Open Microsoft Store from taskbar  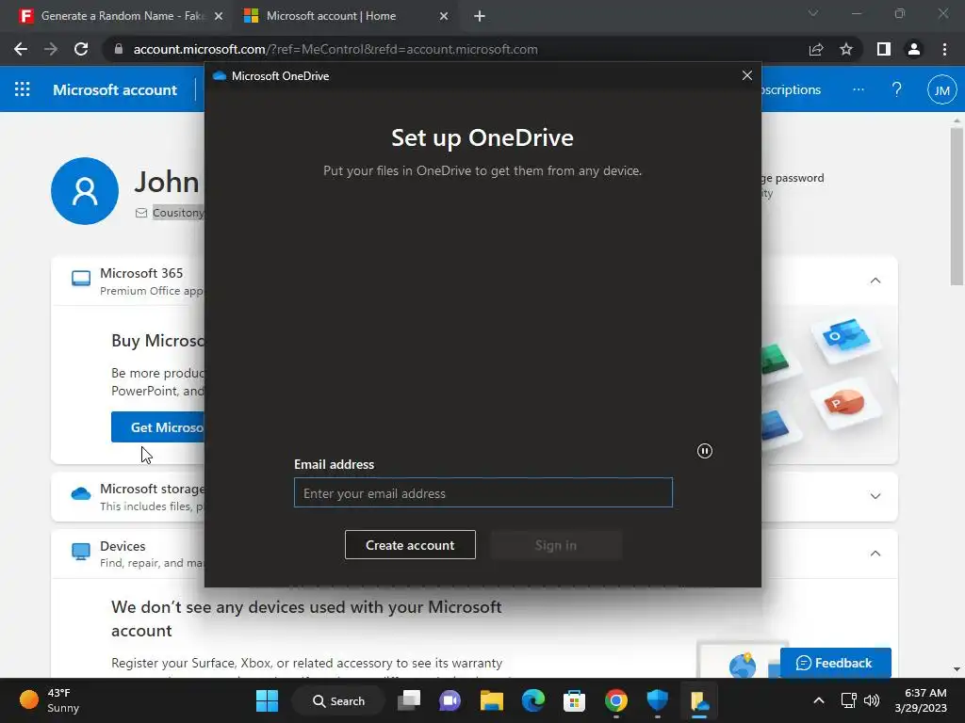click(574, 700)
